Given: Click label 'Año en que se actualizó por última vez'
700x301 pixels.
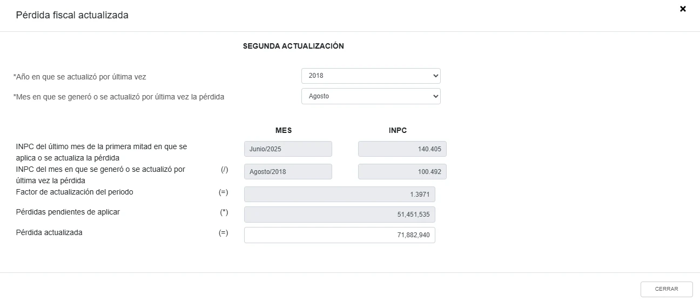Looking at the screenshot, I should (x=79, y=77).
